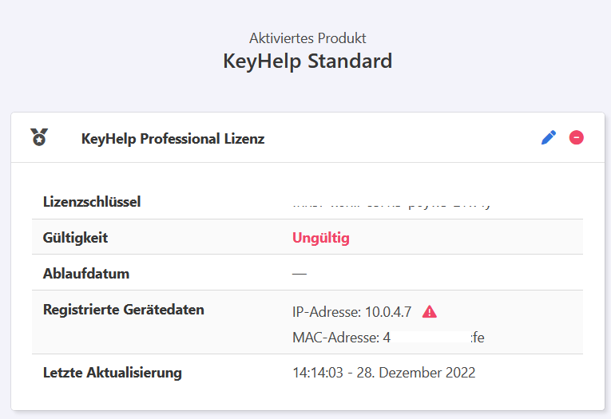Click the Aktiviertes Produkt label
611x419 pixels.
click(307, 38)
